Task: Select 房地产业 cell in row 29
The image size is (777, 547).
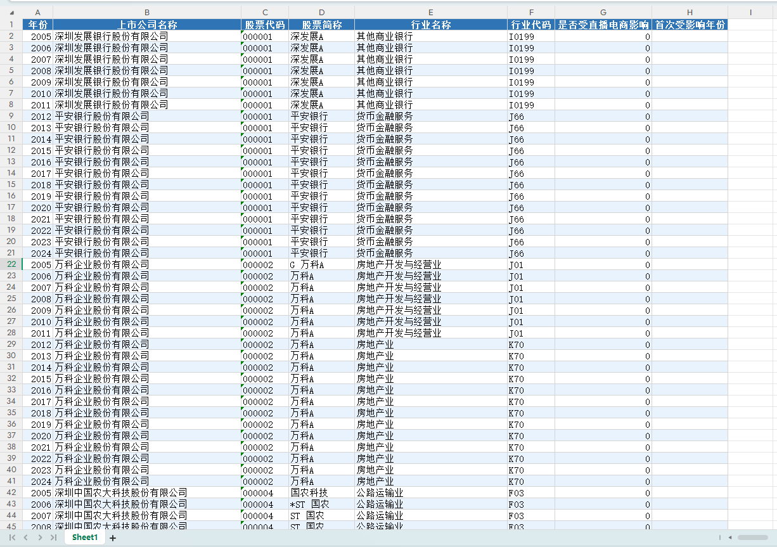Action: pos(431,344)
